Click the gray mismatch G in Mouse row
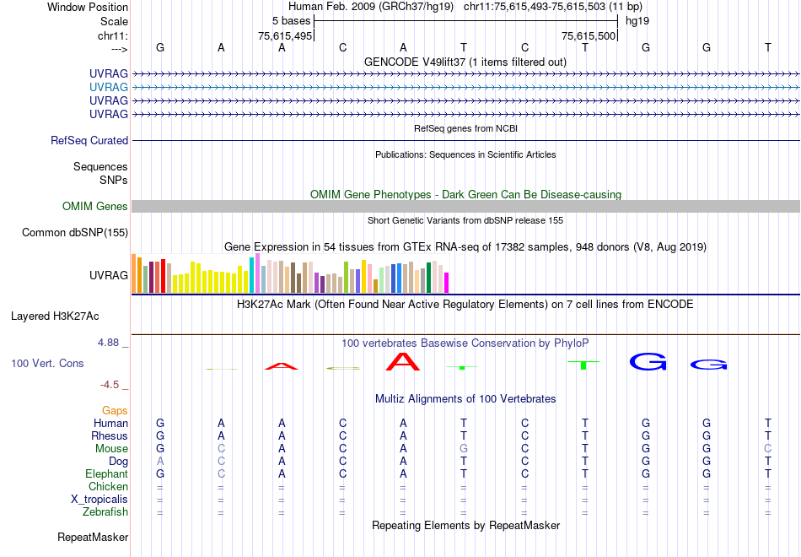 click(464, 449)
